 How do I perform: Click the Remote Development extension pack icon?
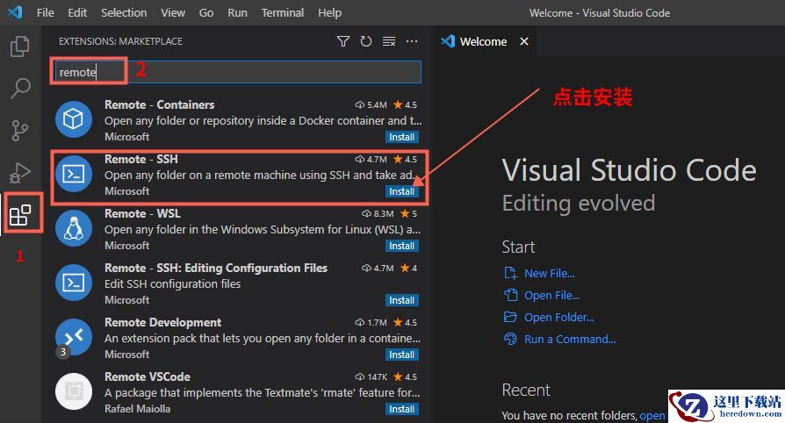(x=74, y=337)
